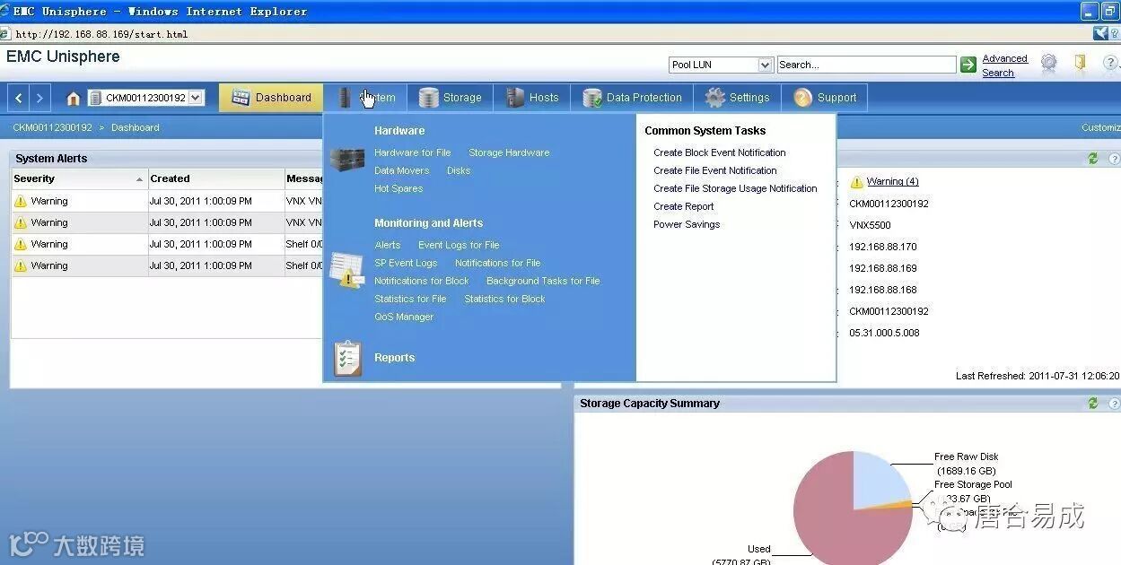Click the Settings gear icon in the nav bar
This screenshot has width=1121, height=565.
(714, 98)
